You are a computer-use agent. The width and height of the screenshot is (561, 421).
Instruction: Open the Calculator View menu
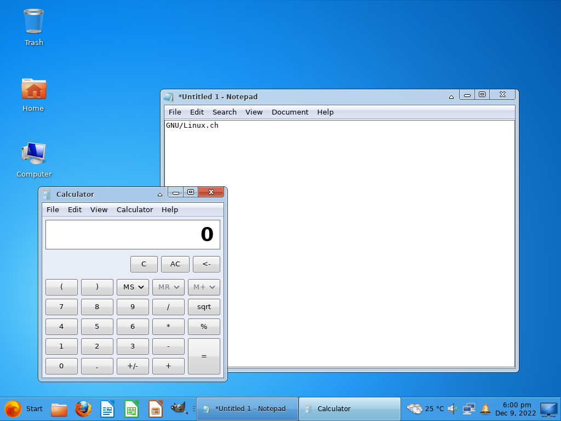coord(99,210)
